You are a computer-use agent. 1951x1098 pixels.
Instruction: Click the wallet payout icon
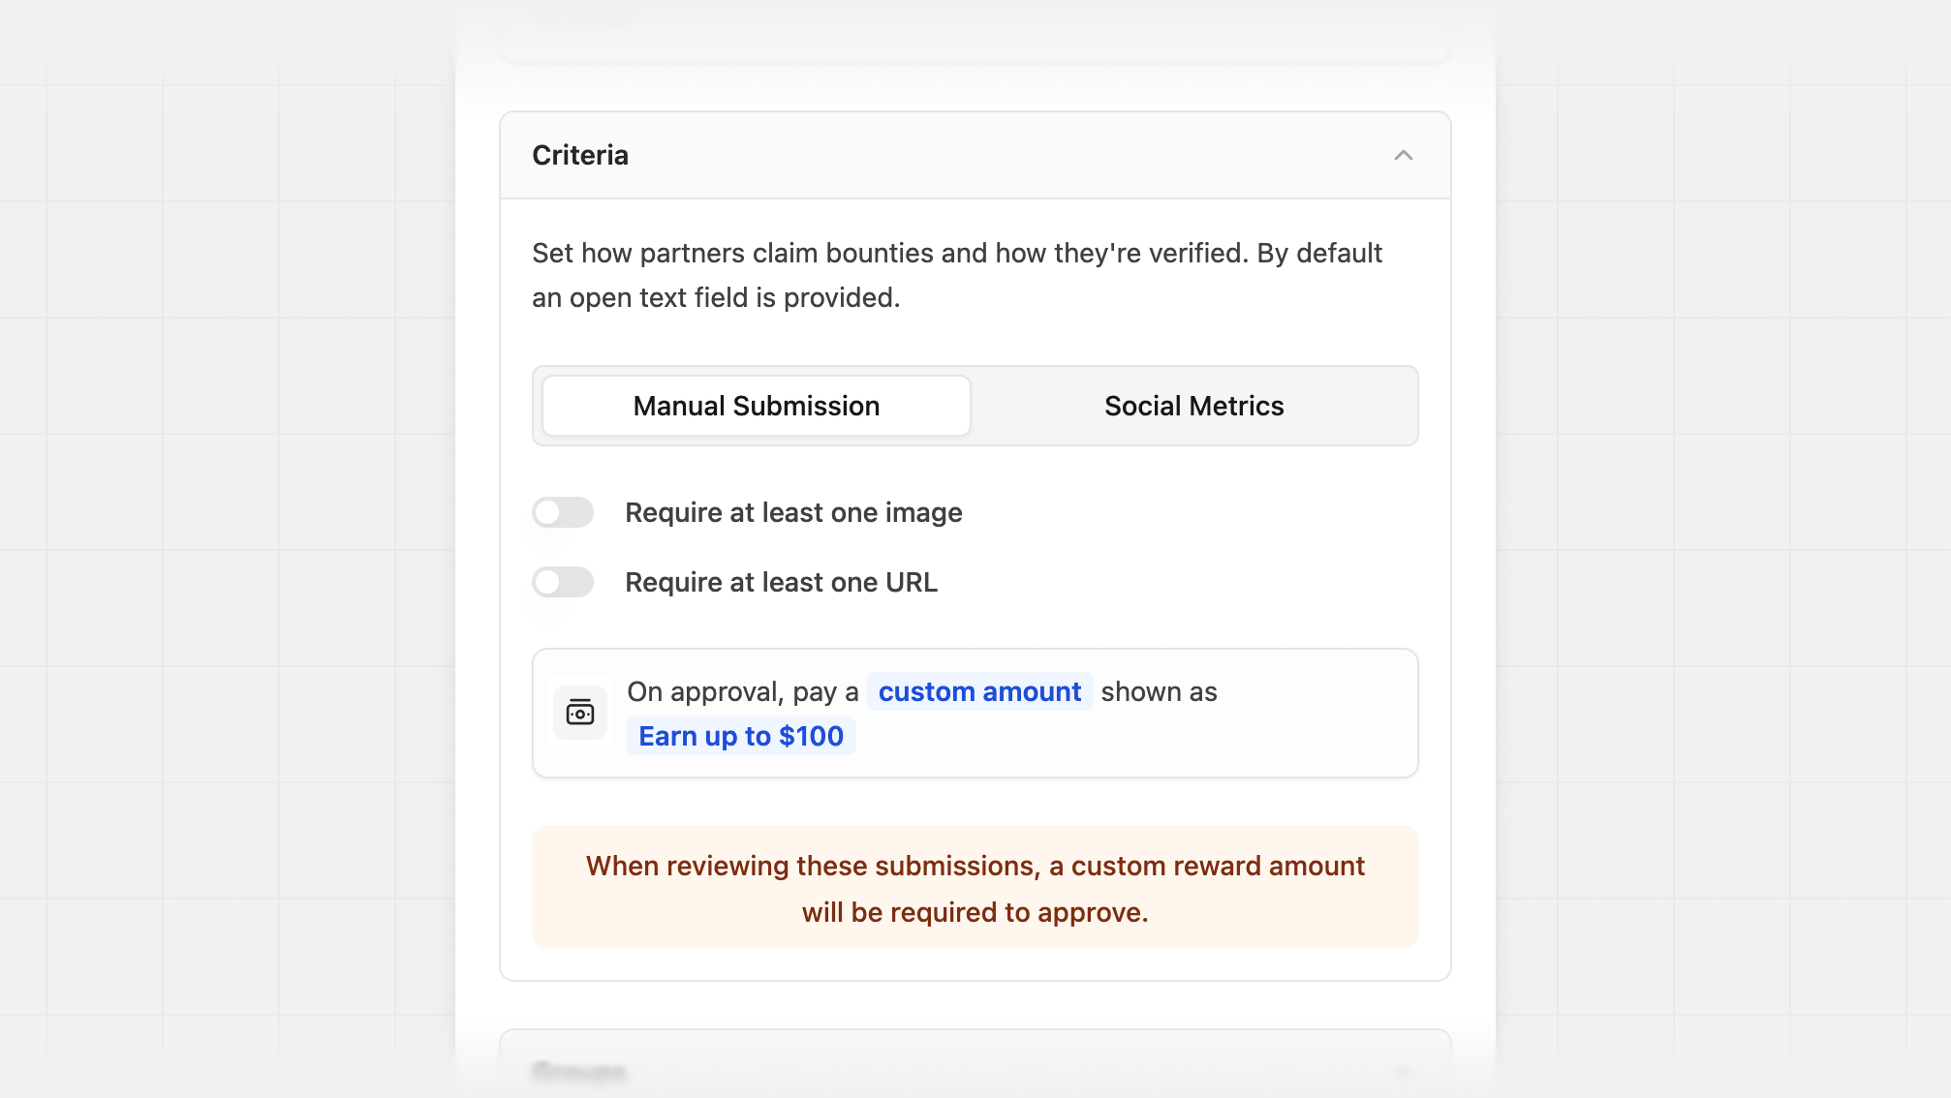[x=579, y=713]
